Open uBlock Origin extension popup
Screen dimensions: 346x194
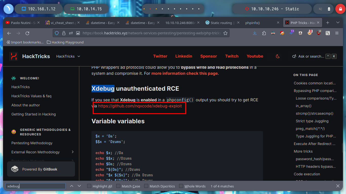point(319,33)
